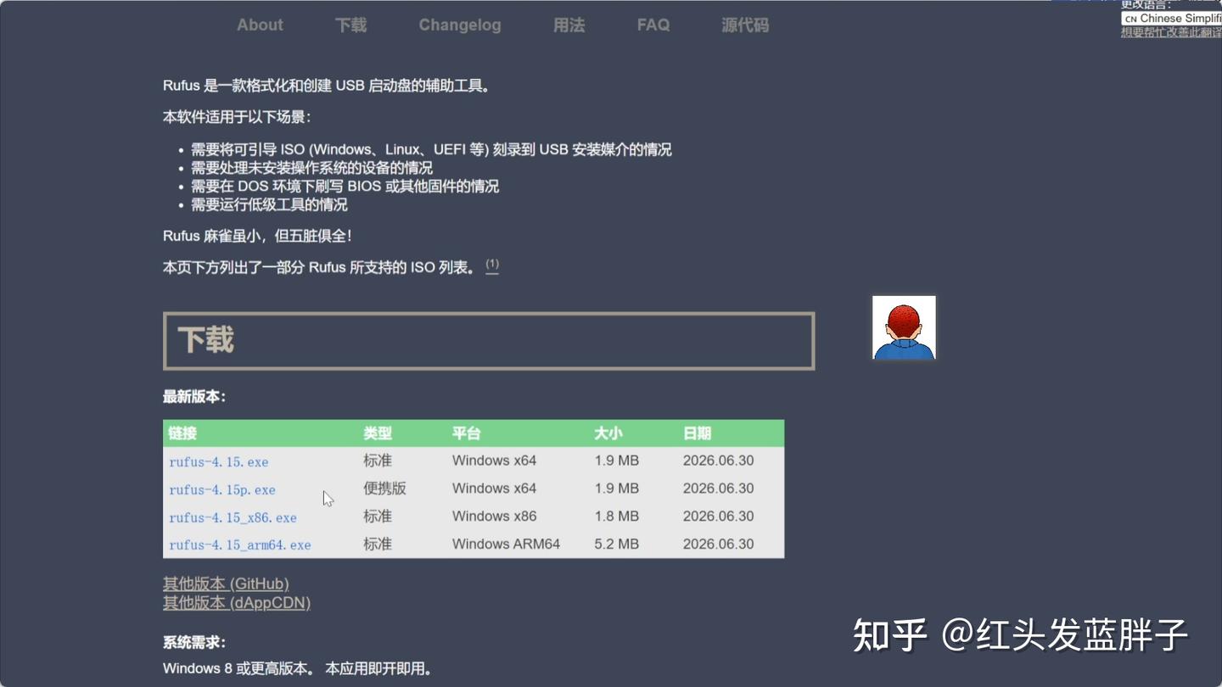Screen dimensions: 1222x687
Task: Click the Rufus 是一款格式化 intro sentence
Action: 327,86
